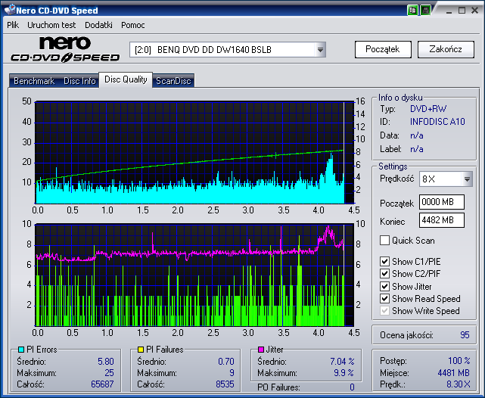Uncheck Show C2/PIF

(384, 274)
